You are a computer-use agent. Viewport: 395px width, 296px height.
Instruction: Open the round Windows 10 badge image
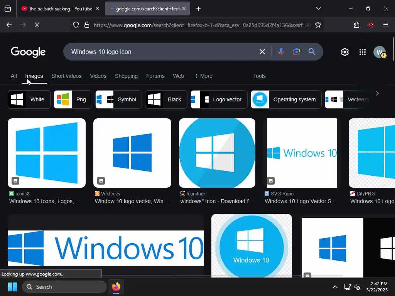coord(252,246)
